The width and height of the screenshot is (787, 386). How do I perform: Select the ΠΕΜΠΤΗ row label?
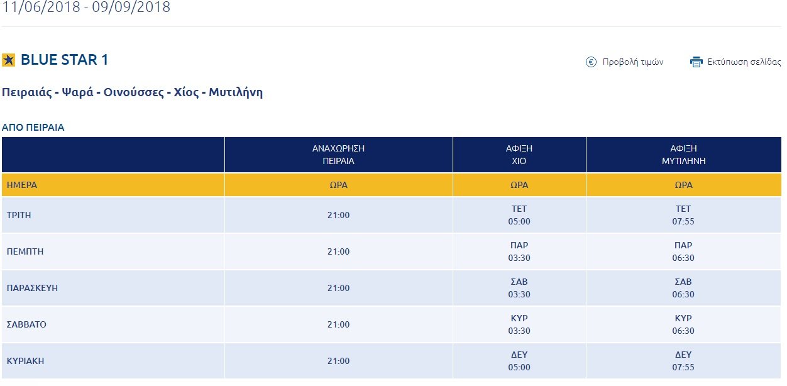pyautogui.click(x=25, y=251)
